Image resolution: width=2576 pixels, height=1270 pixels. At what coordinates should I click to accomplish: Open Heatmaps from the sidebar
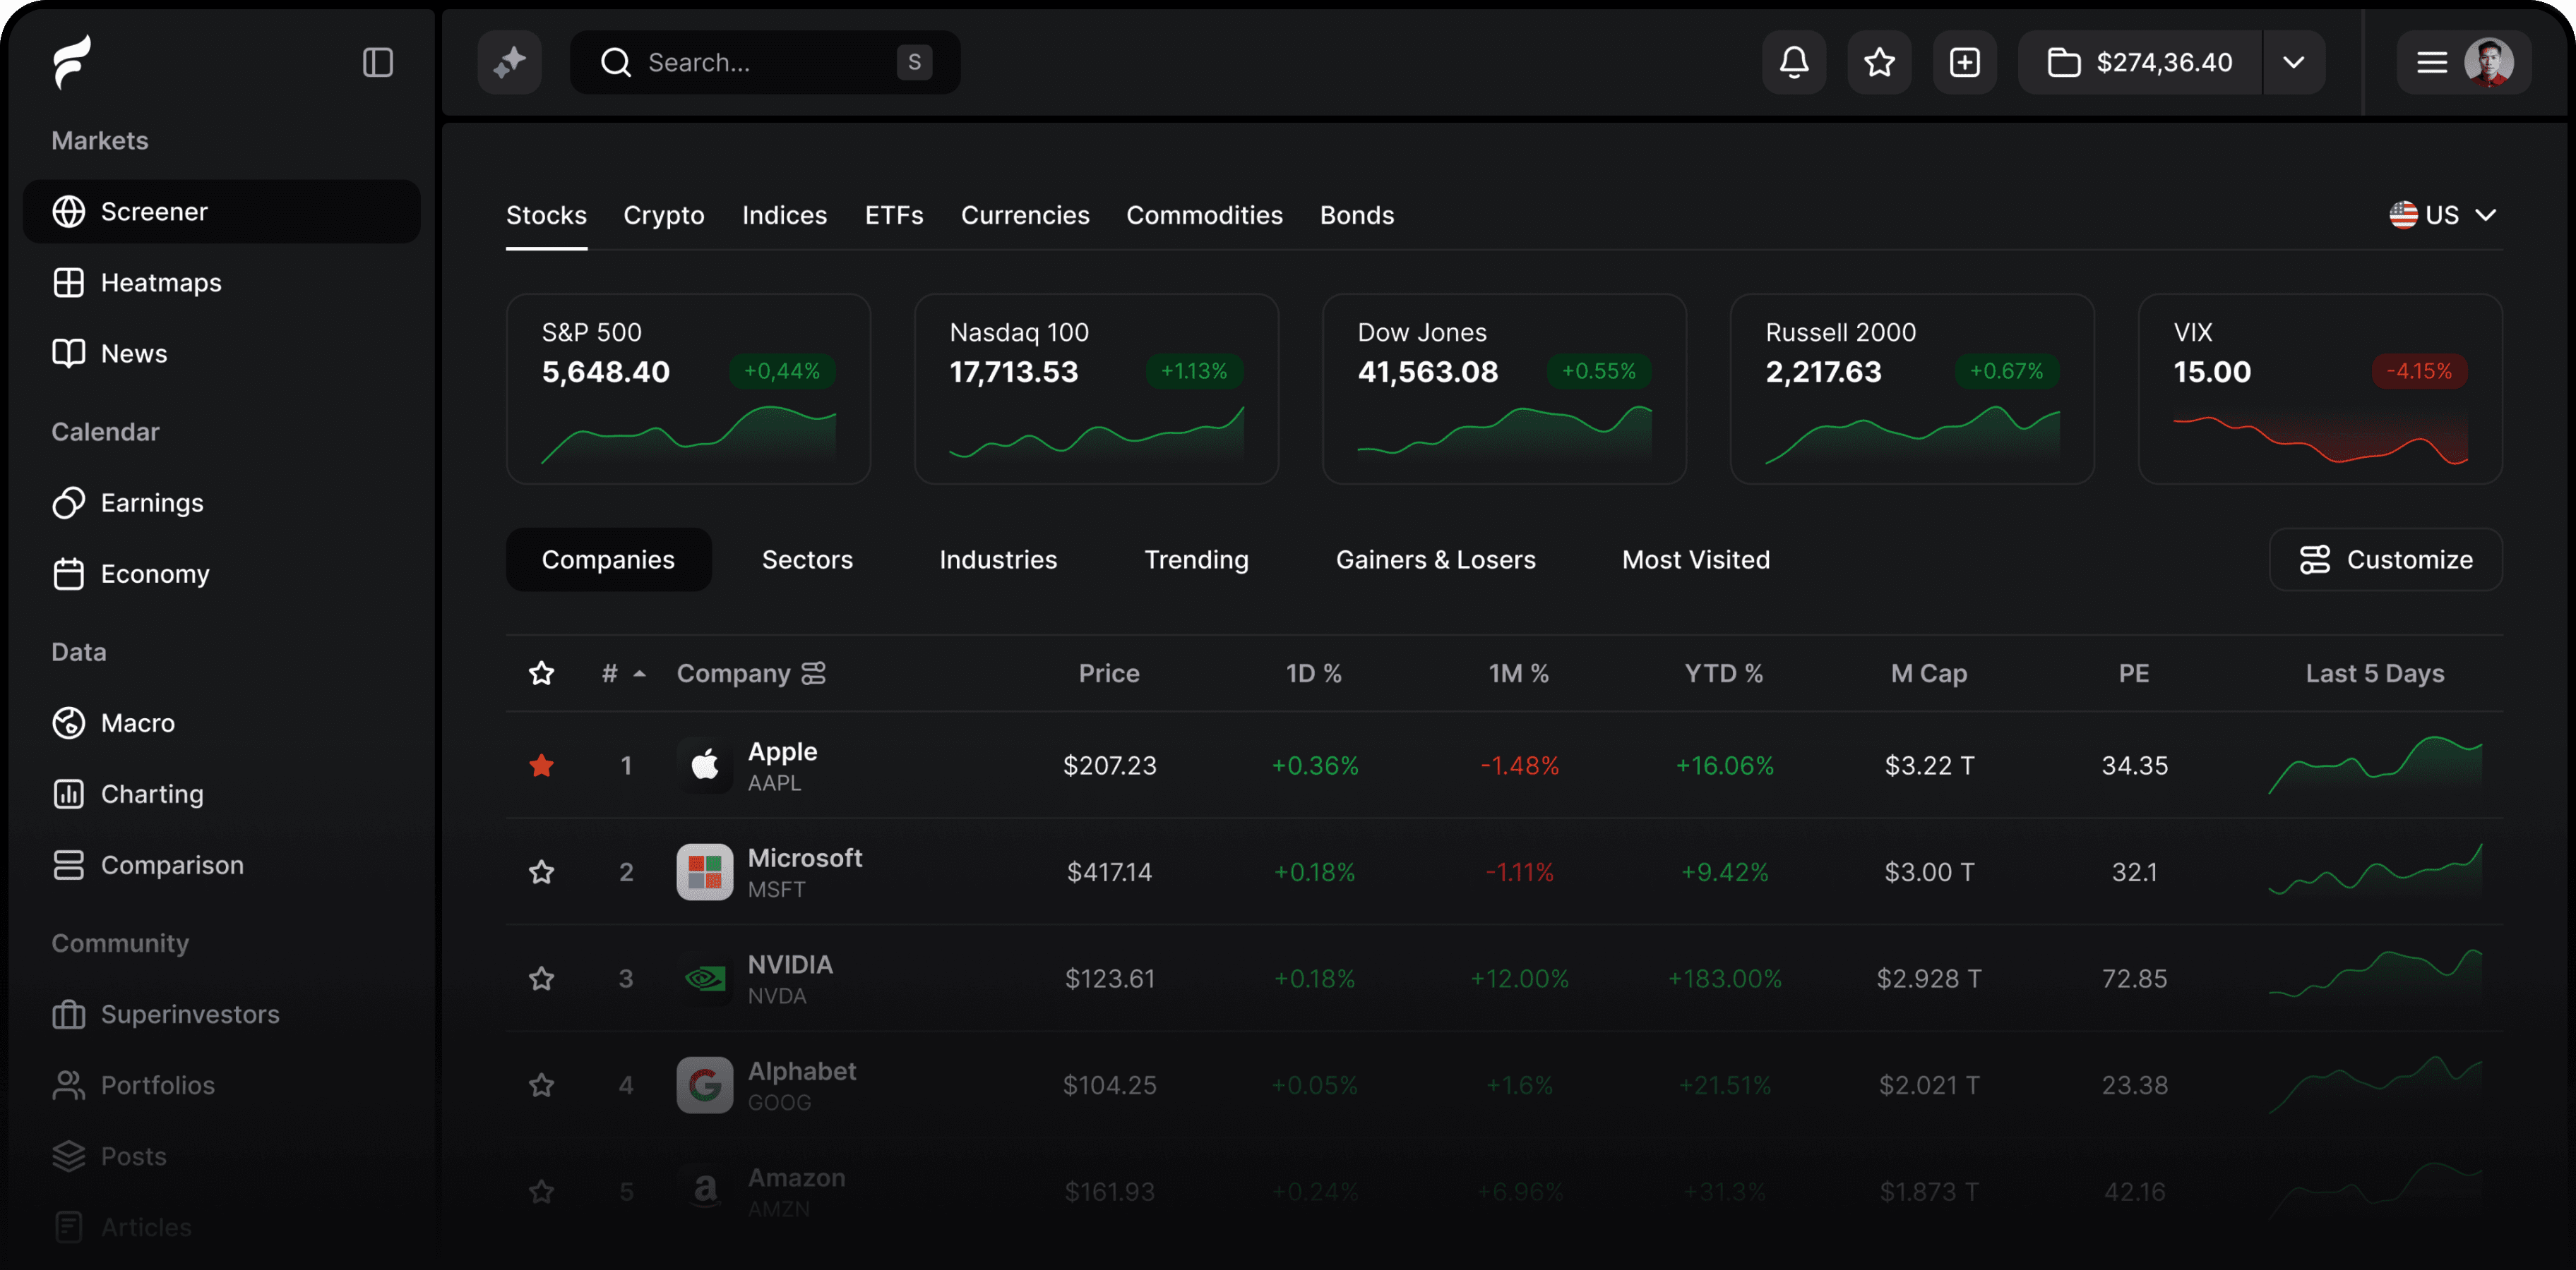point(160,283)
